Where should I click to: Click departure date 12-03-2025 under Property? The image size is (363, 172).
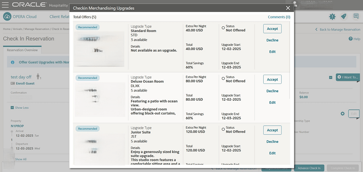24,148
